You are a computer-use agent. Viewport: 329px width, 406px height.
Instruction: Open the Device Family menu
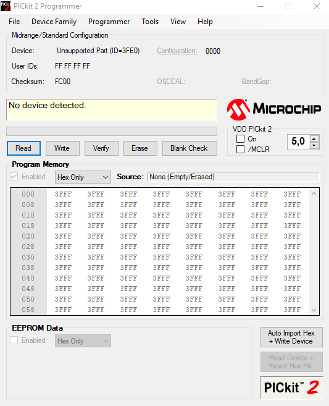[x=54, y=22]
